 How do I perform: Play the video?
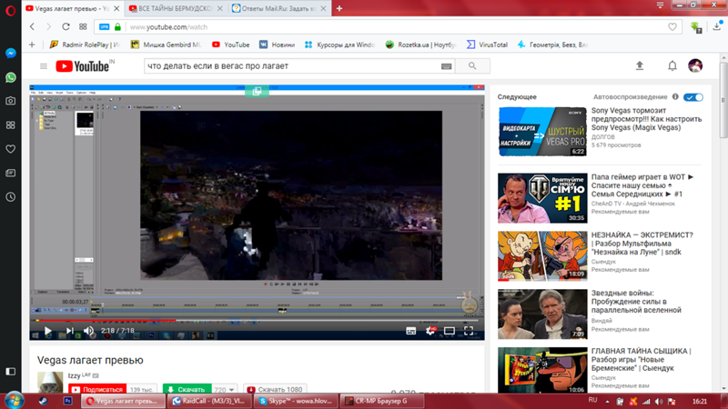point(48,331)
